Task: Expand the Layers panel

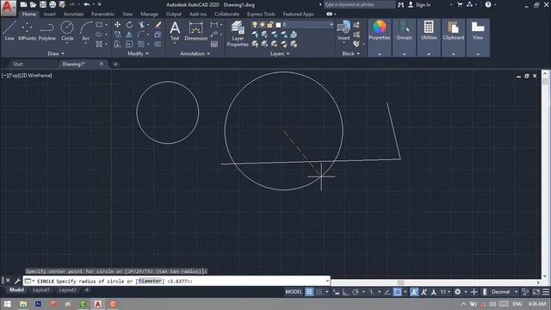Action: tap(280, 53)
